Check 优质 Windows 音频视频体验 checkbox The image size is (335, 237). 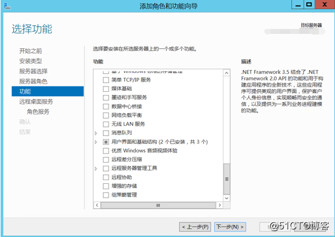[x=106, y=151]
